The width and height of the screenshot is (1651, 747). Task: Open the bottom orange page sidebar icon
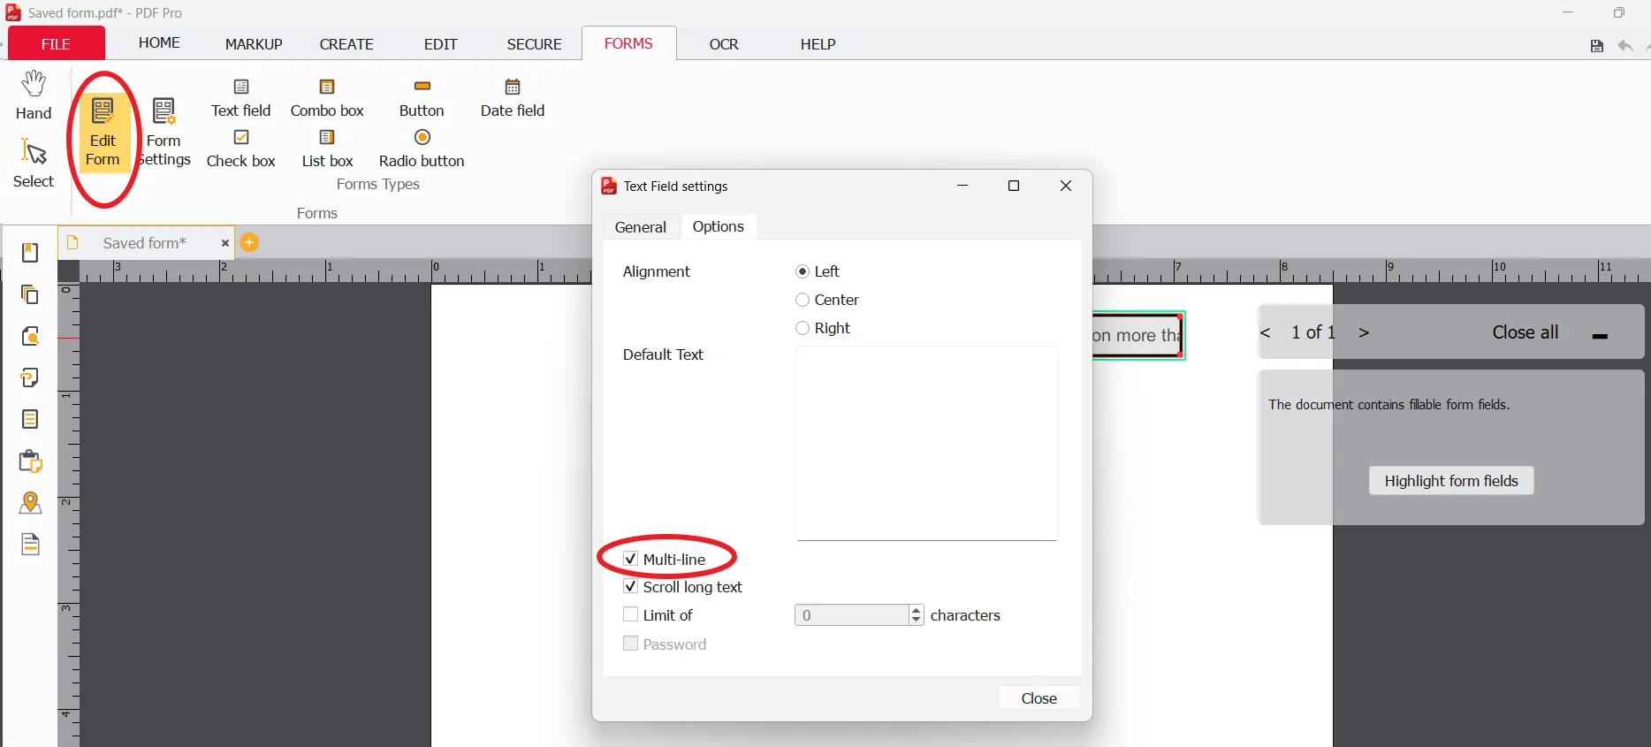click(30, 544)
